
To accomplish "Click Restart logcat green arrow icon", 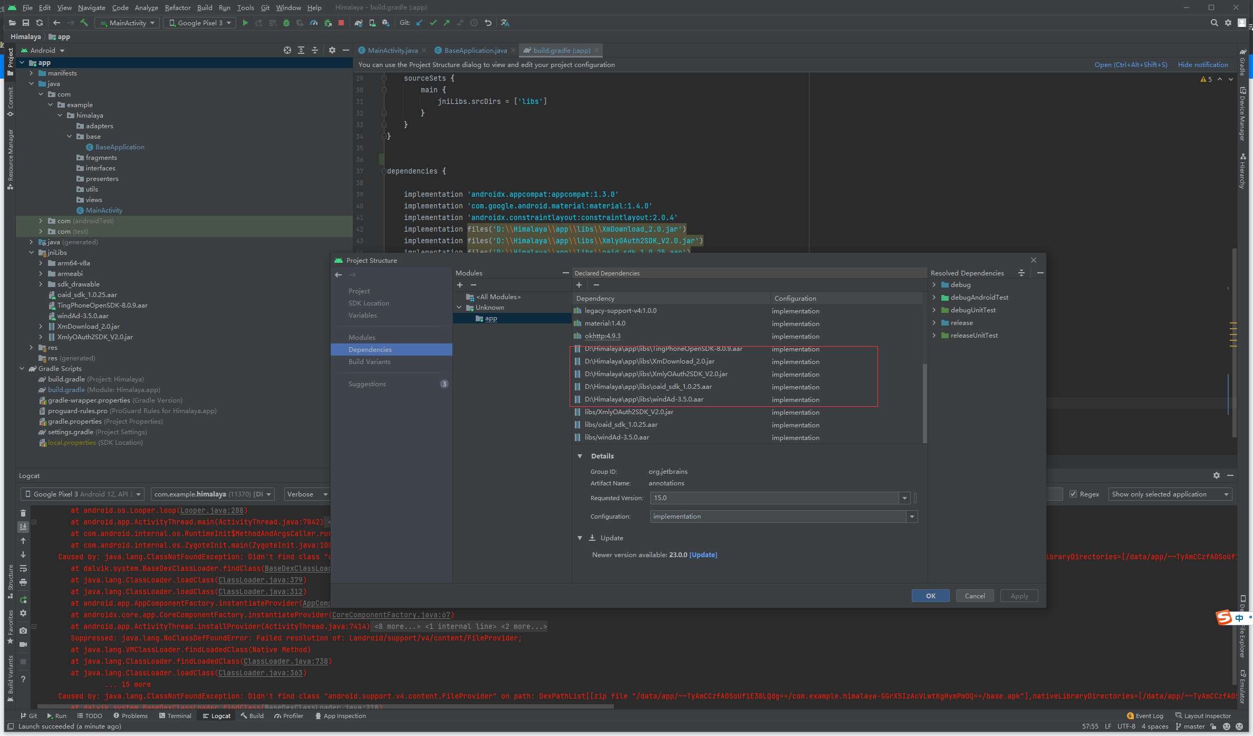I will 23,599.
